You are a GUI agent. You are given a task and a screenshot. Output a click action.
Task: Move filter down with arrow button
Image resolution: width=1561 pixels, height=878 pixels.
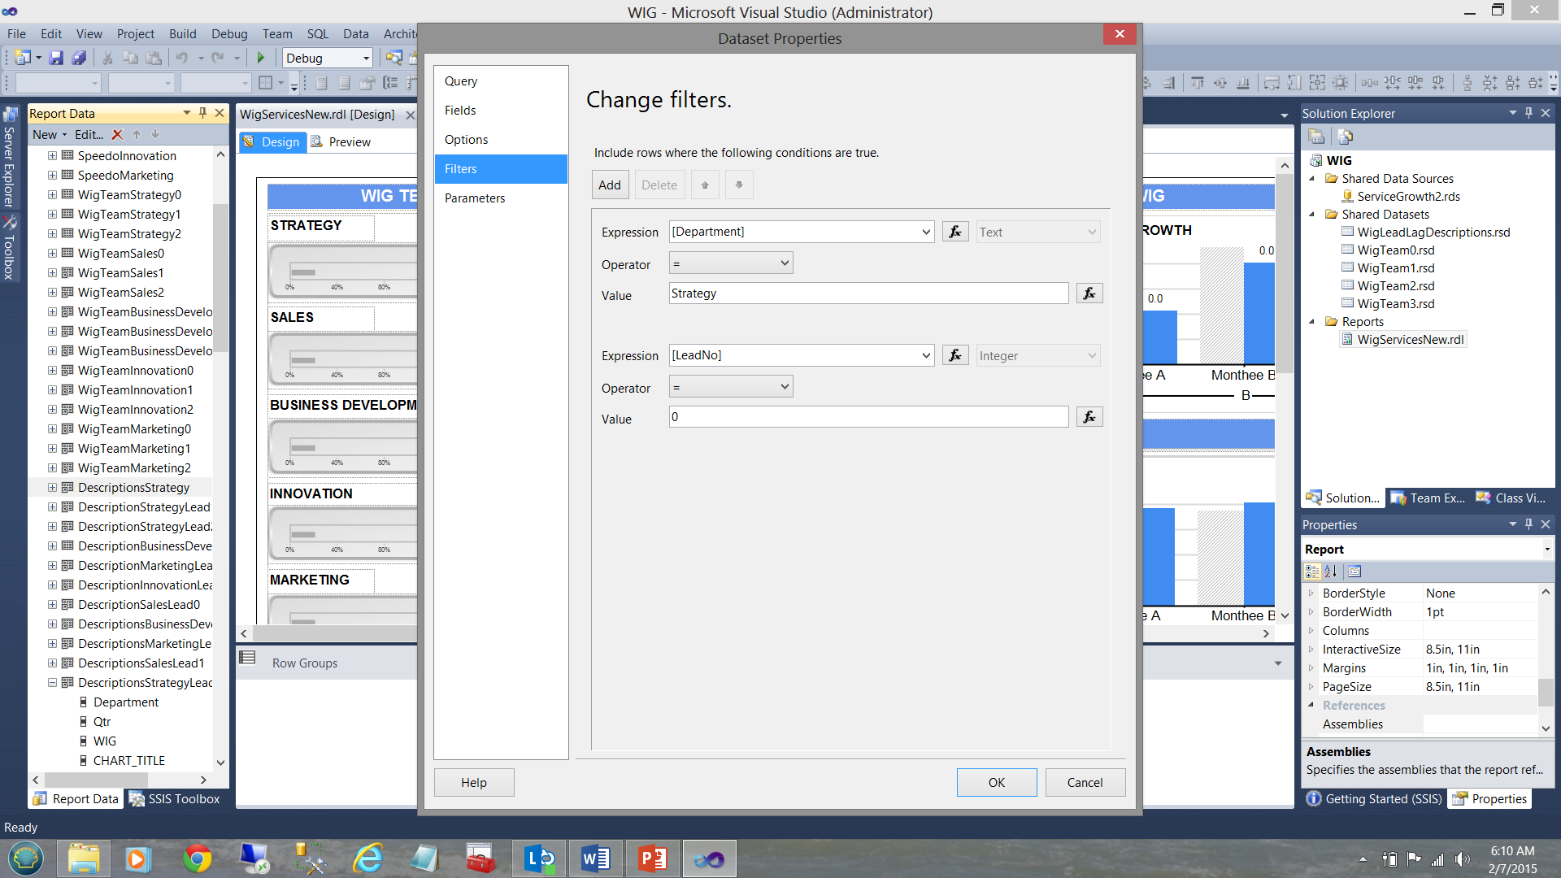[739, 185]
